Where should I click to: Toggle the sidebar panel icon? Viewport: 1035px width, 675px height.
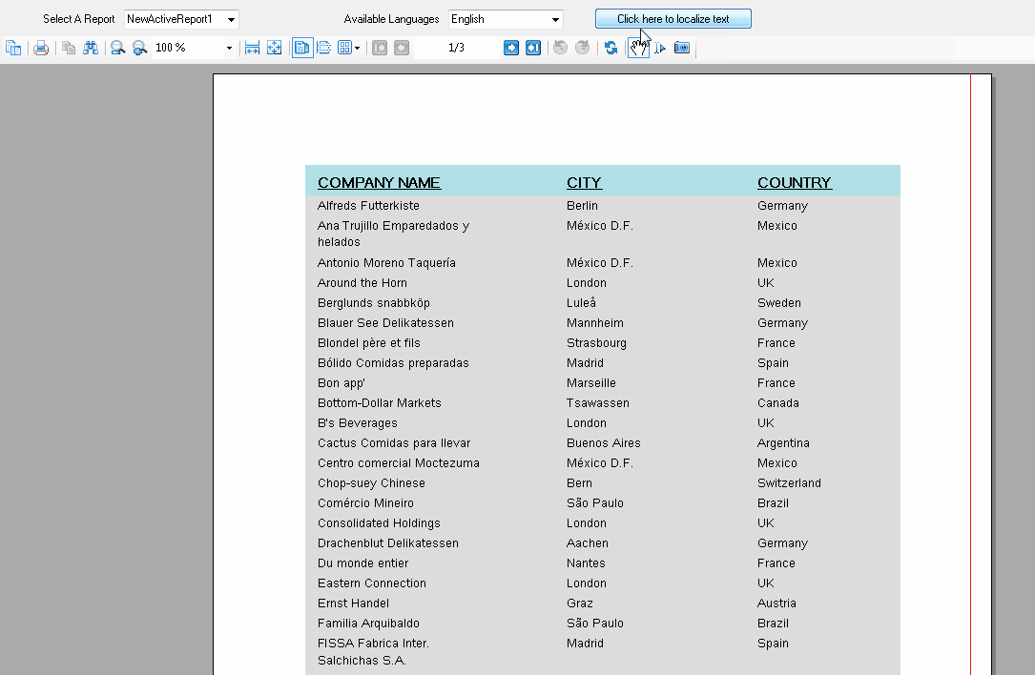pos(13,48)
